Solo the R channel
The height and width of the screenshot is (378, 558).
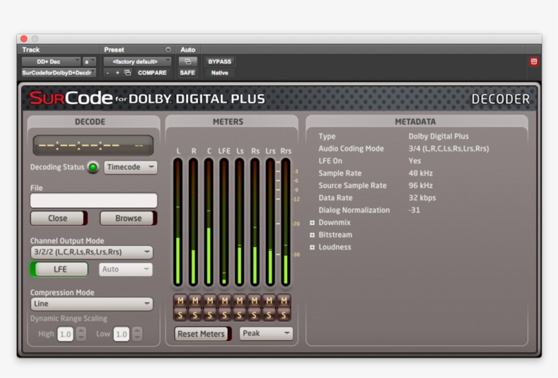(195, 315)
